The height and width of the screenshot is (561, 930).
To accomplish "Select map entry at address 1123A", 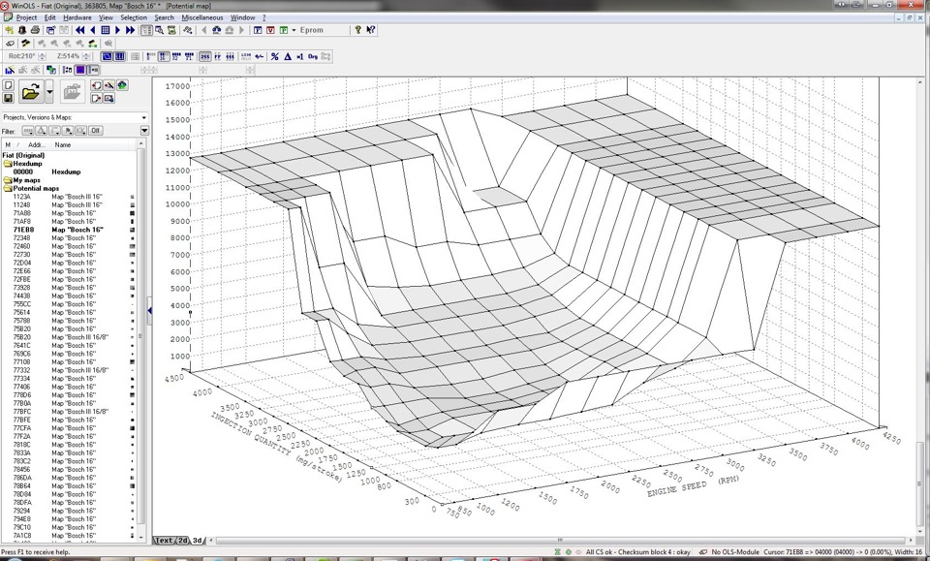I will click(68, 197).
